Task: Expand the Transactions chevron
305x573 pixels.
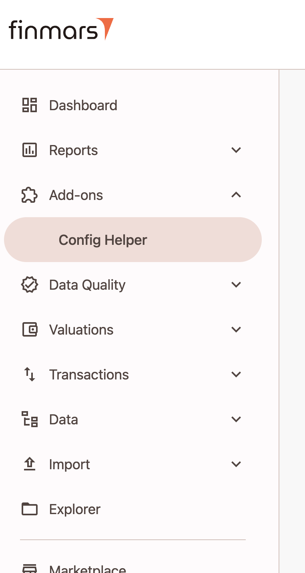Action: coord(236,375)
